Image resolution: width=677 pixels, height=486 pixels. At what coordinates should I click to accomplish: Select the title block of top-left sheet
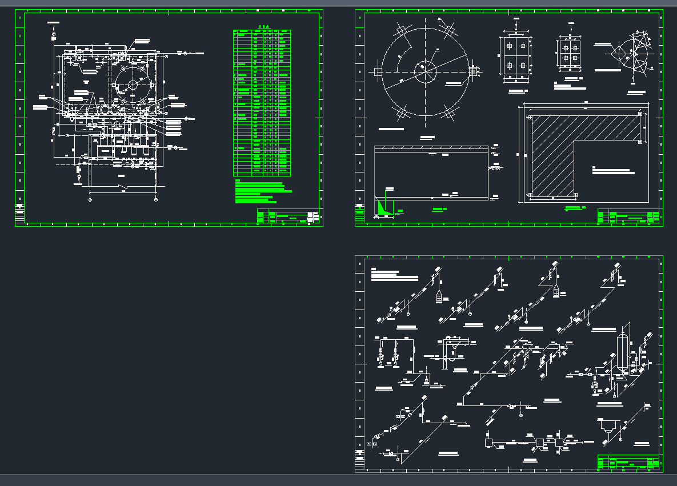[x=289, y=217]
